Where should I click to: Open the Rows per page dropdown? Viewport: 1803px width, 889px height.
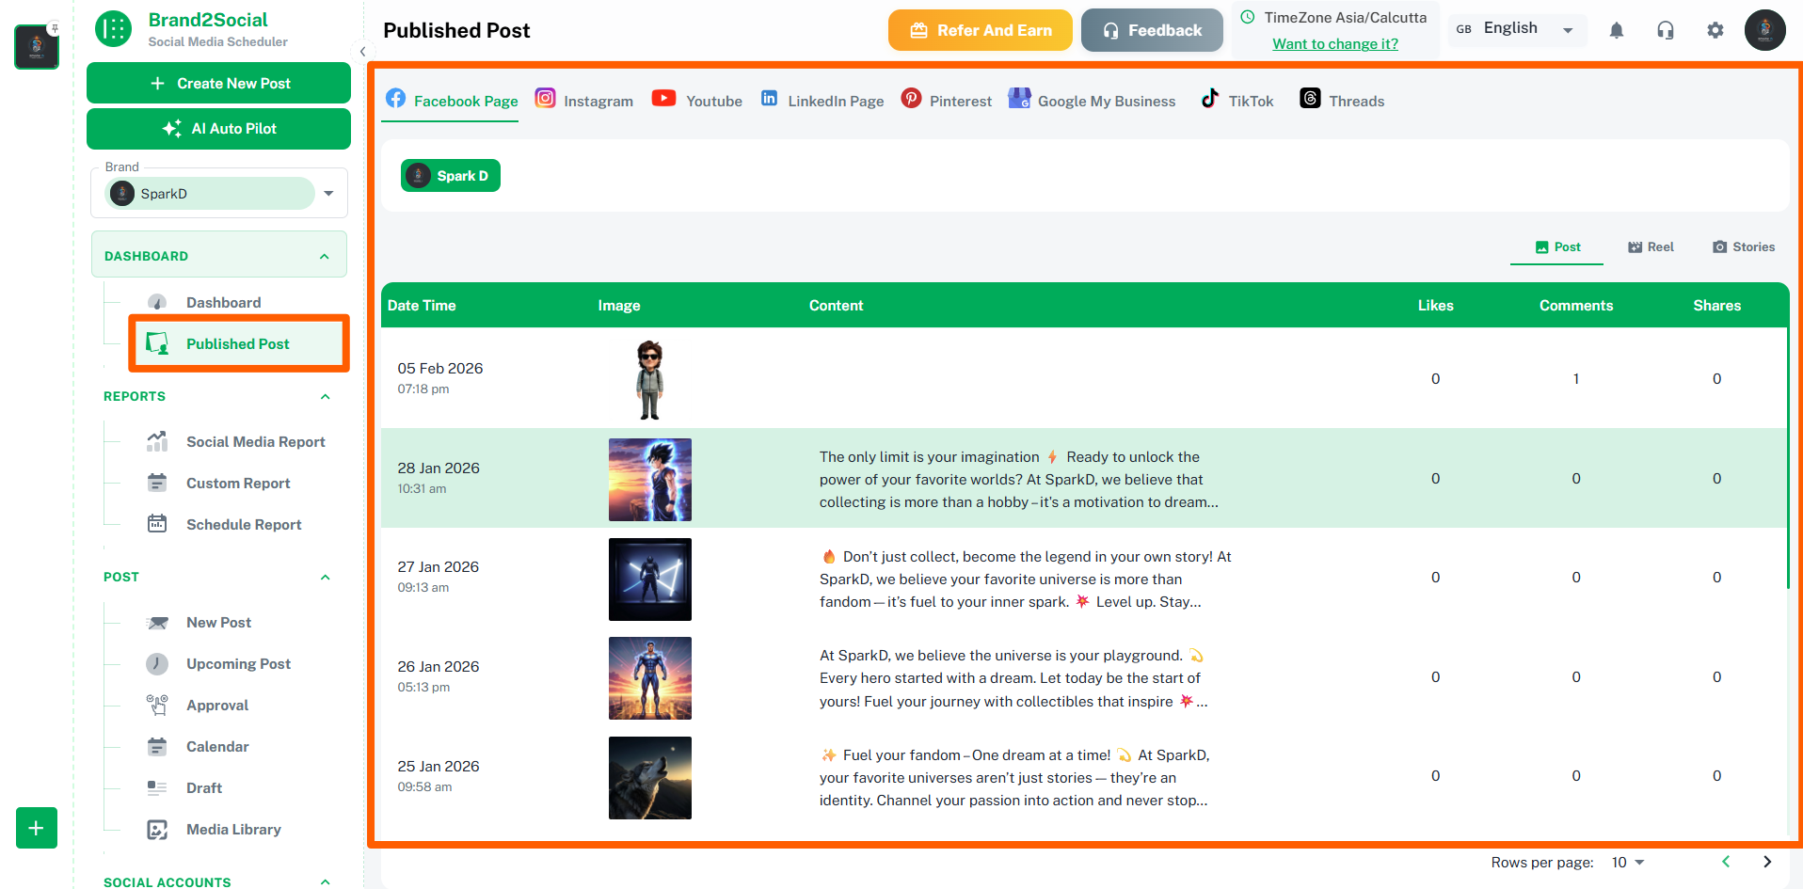pos(1627,862)
